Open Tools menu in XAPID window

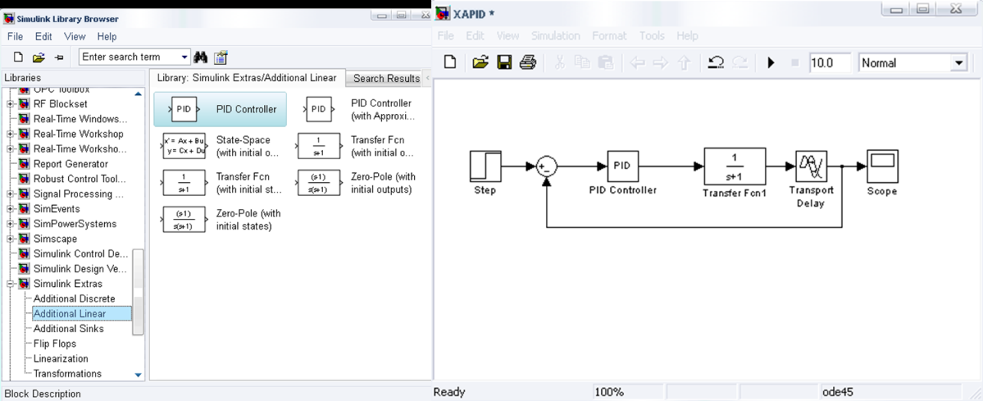point(652,36)
